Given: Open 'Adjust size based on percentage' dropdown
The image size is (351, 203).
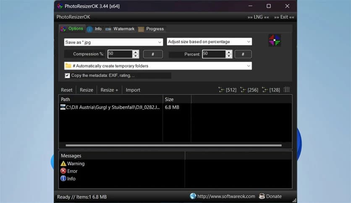Looking at the screenshot, I should coord(210,42).
